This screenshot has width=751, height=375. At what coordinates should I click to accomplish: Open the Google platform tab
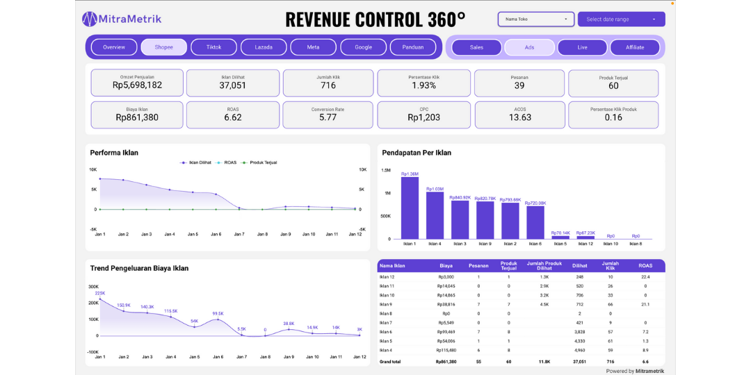click(x=363, y=47)
